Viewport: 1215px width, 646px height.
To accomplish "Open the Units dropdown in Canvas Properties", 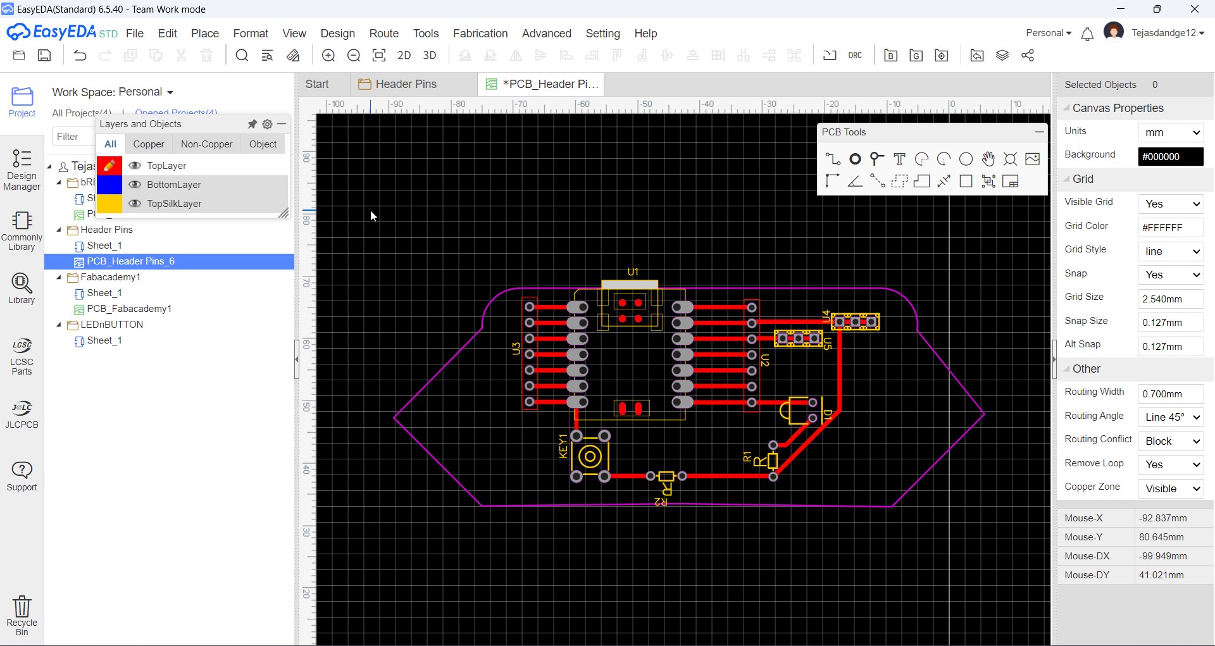I will 1171,132.
